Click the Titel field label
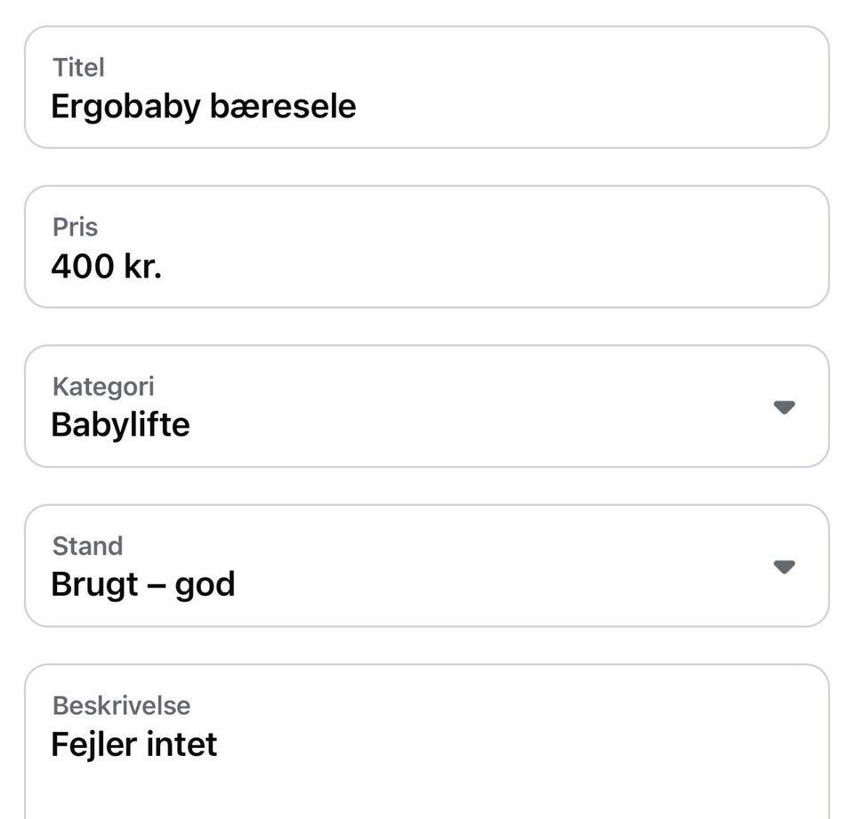The image size is (854, 819). coord(80,67)
